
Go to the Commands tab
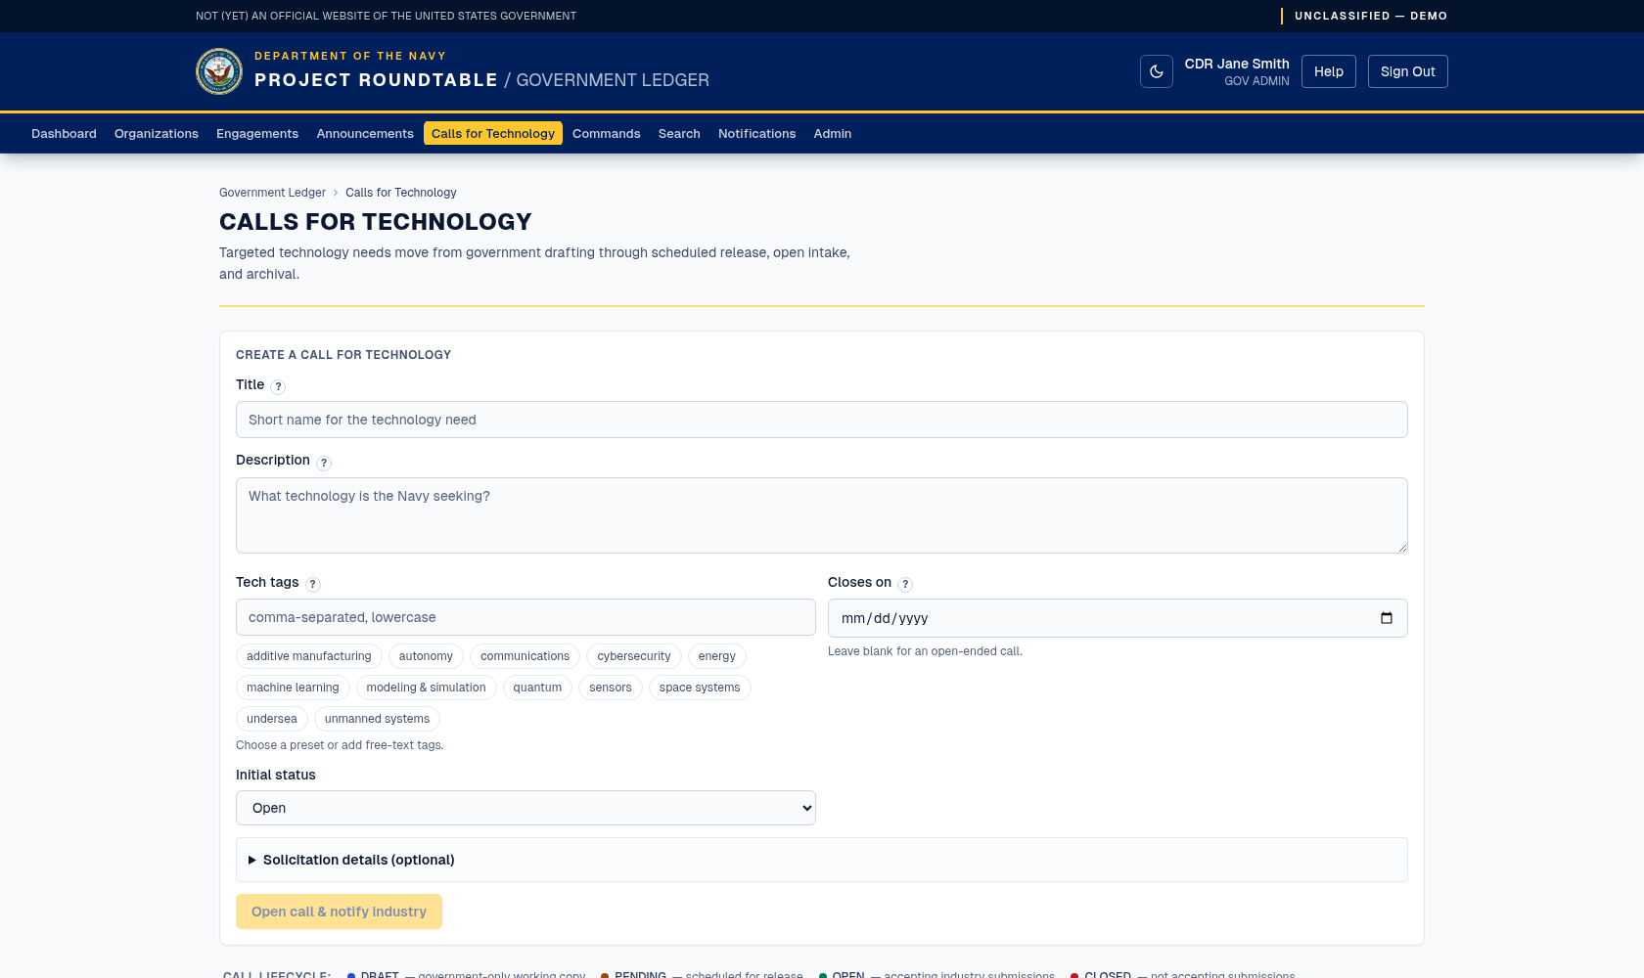point(607,134)
